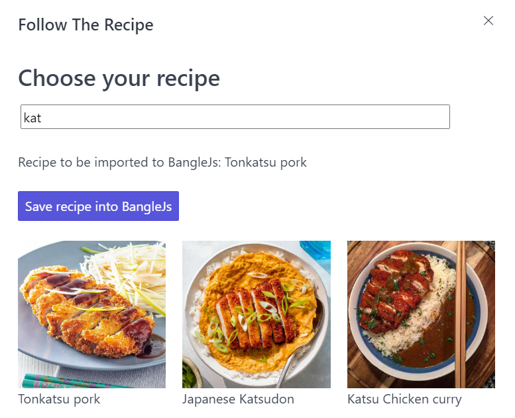
Task: Click the Japanese Katsudon caption text
Action: [x=238, y=399]
